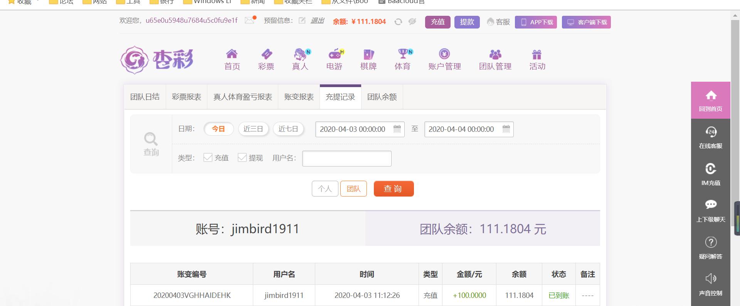Open 棋牌 card games navigation
Viewport: 740px width, 306px height.
pyautogui.click(x=368, y=60)
